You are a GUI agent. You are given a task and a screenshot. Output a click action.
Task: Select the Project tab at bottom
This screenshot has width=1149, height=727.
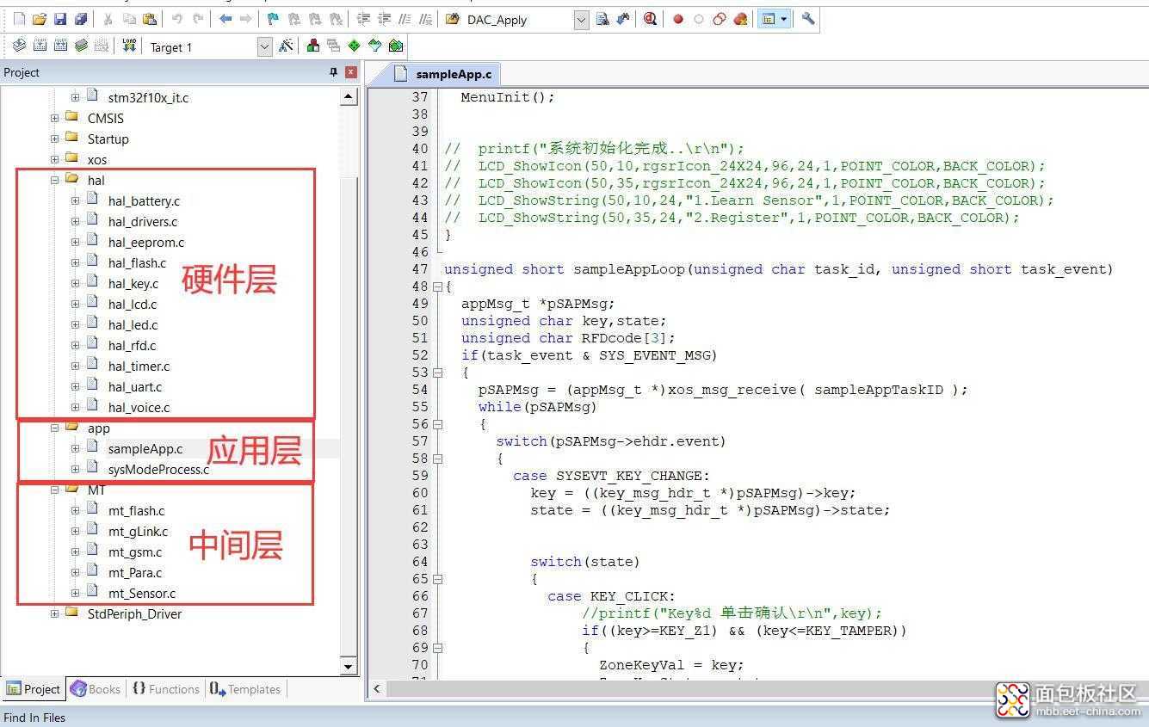pos(34,689)
